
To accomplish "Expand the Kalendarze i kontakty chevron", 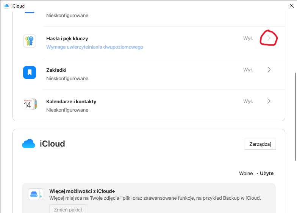I will 269,101.
